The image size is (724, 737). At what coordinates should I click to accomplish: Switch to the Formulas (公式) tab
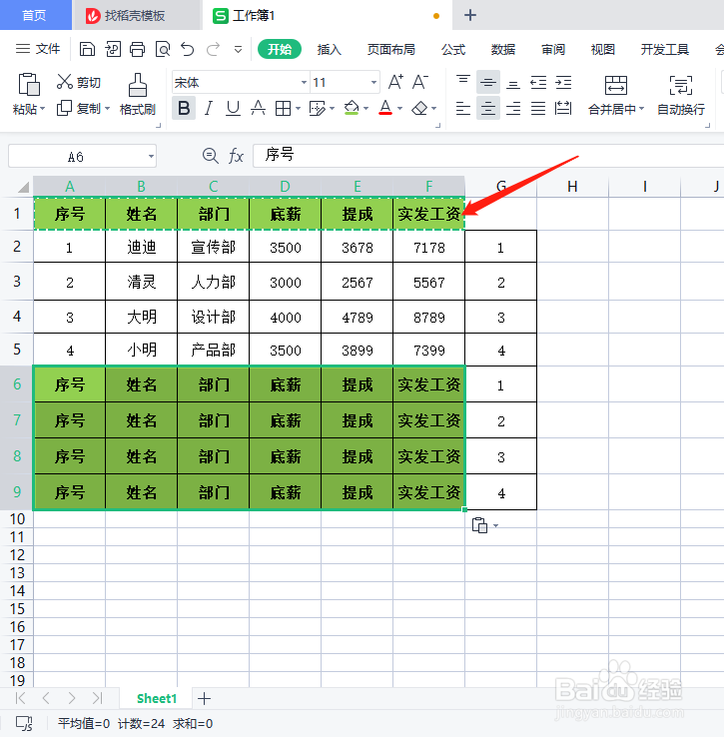tap(453, 49)
